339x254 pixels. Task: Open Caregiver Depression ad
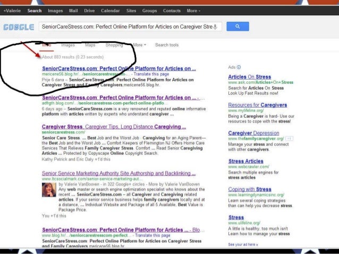click(253, 133)
